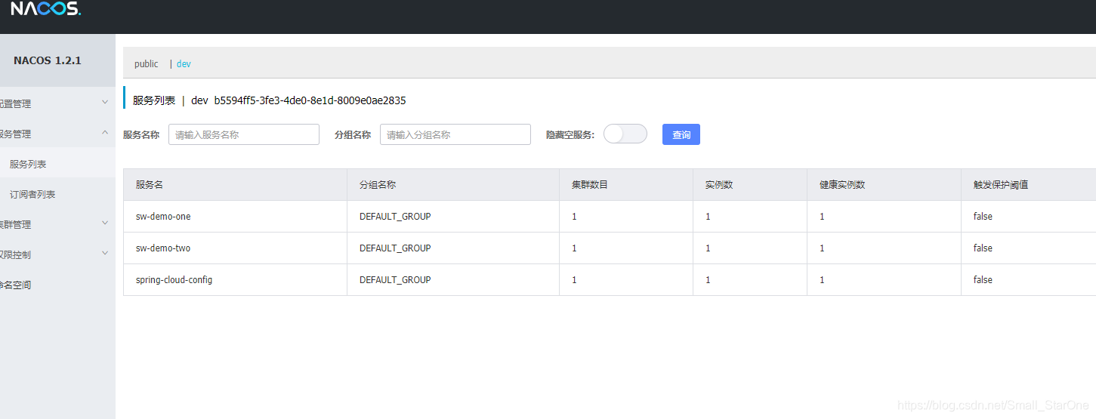Image resolution: width=1096 pixels, height=419 pixels.
Task: Click the 健康实例数 column header
Action: click(842, 185)
